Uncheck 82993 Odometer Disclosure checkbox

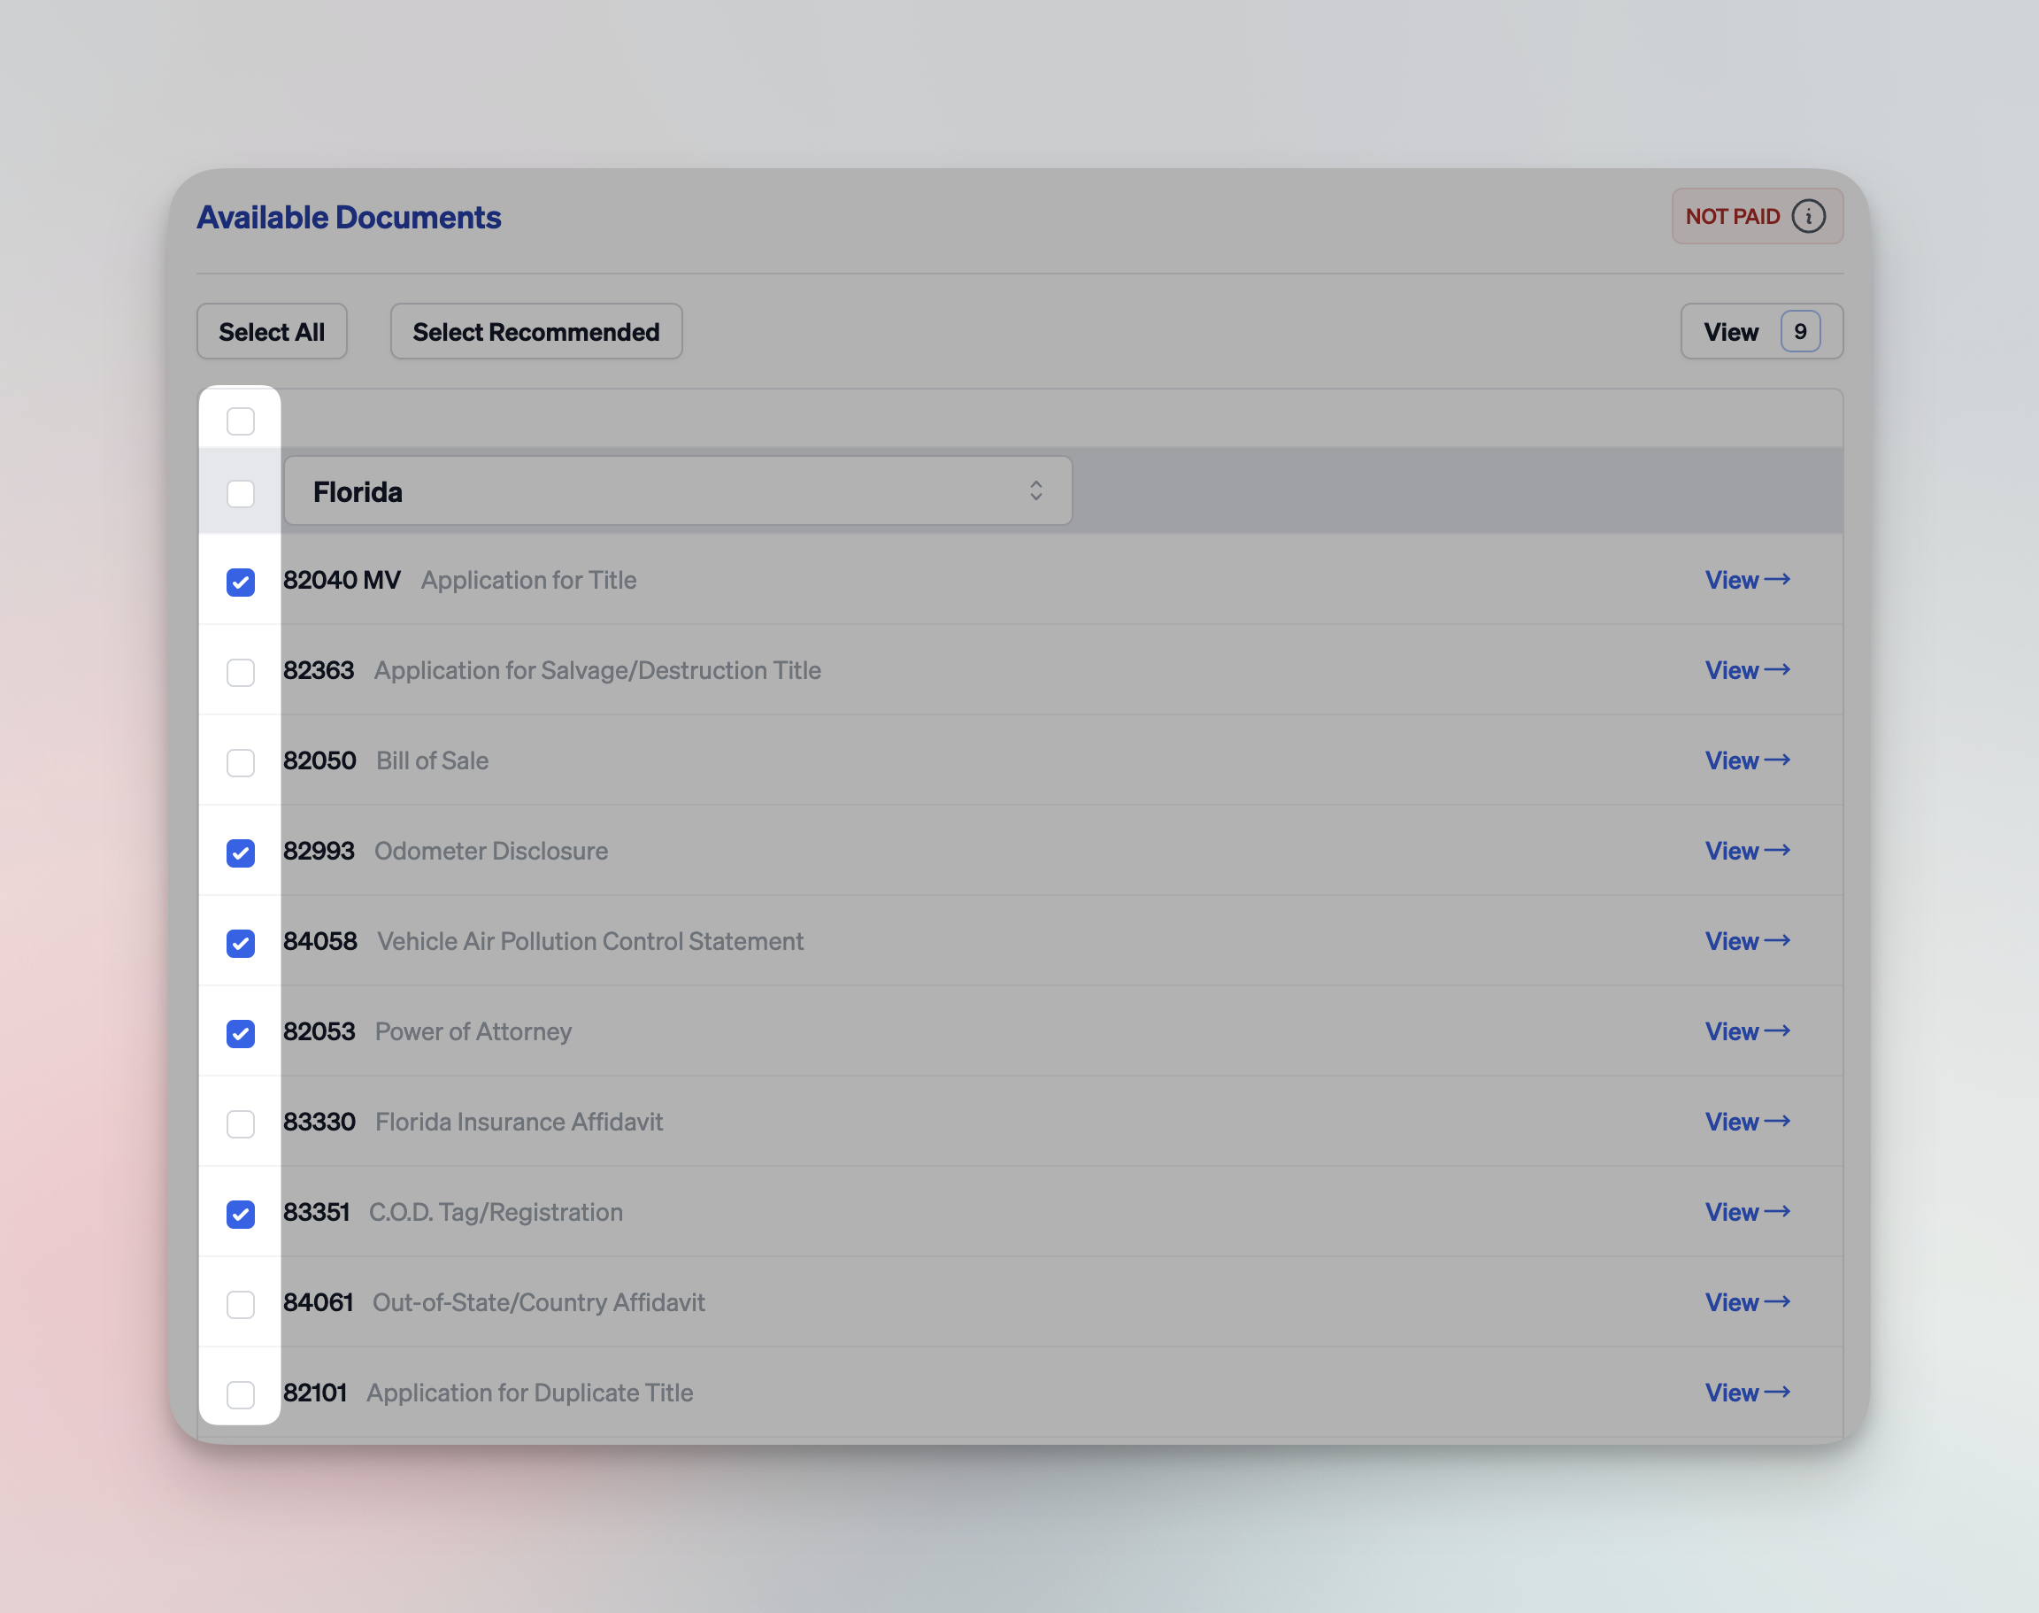[241, 853]
